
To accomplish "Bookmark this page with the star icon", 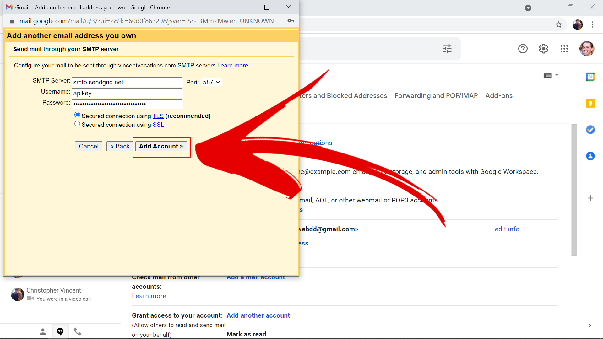I will pyautogui.click(x=558, y=24).
